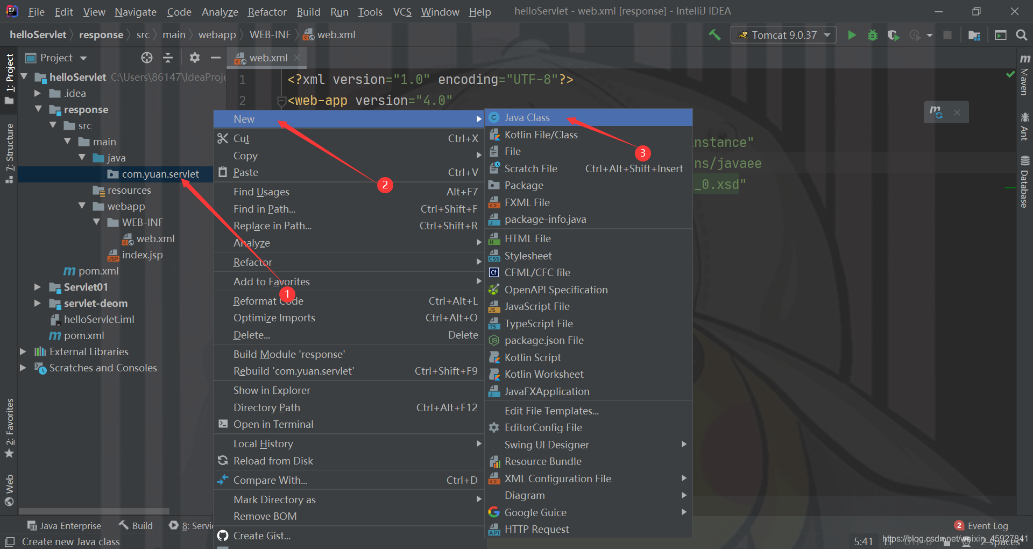Open the Navigate menu
Screen dimensions: 1033x549
click(x=136, y=11)
